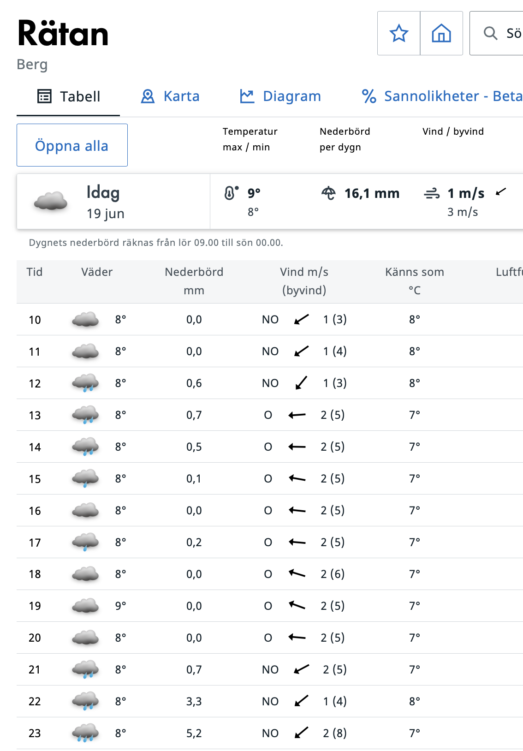
Task: Click the wind arrow in the 18 row
Action: coord(297,574)
